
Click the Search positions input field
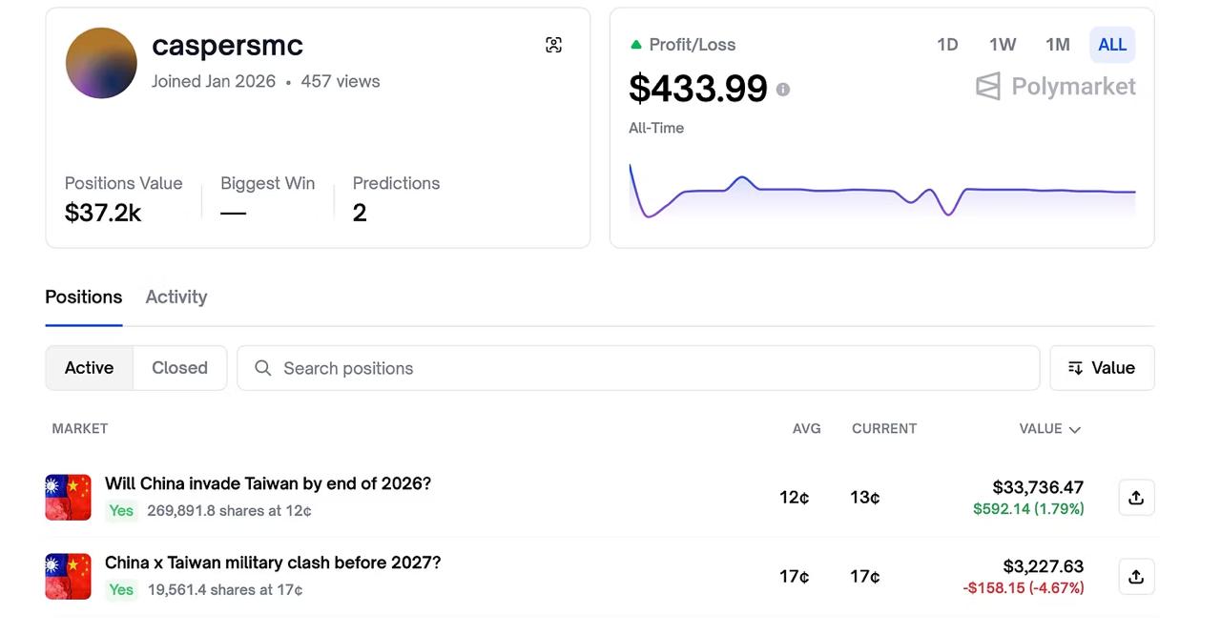[x=649, y=368]
